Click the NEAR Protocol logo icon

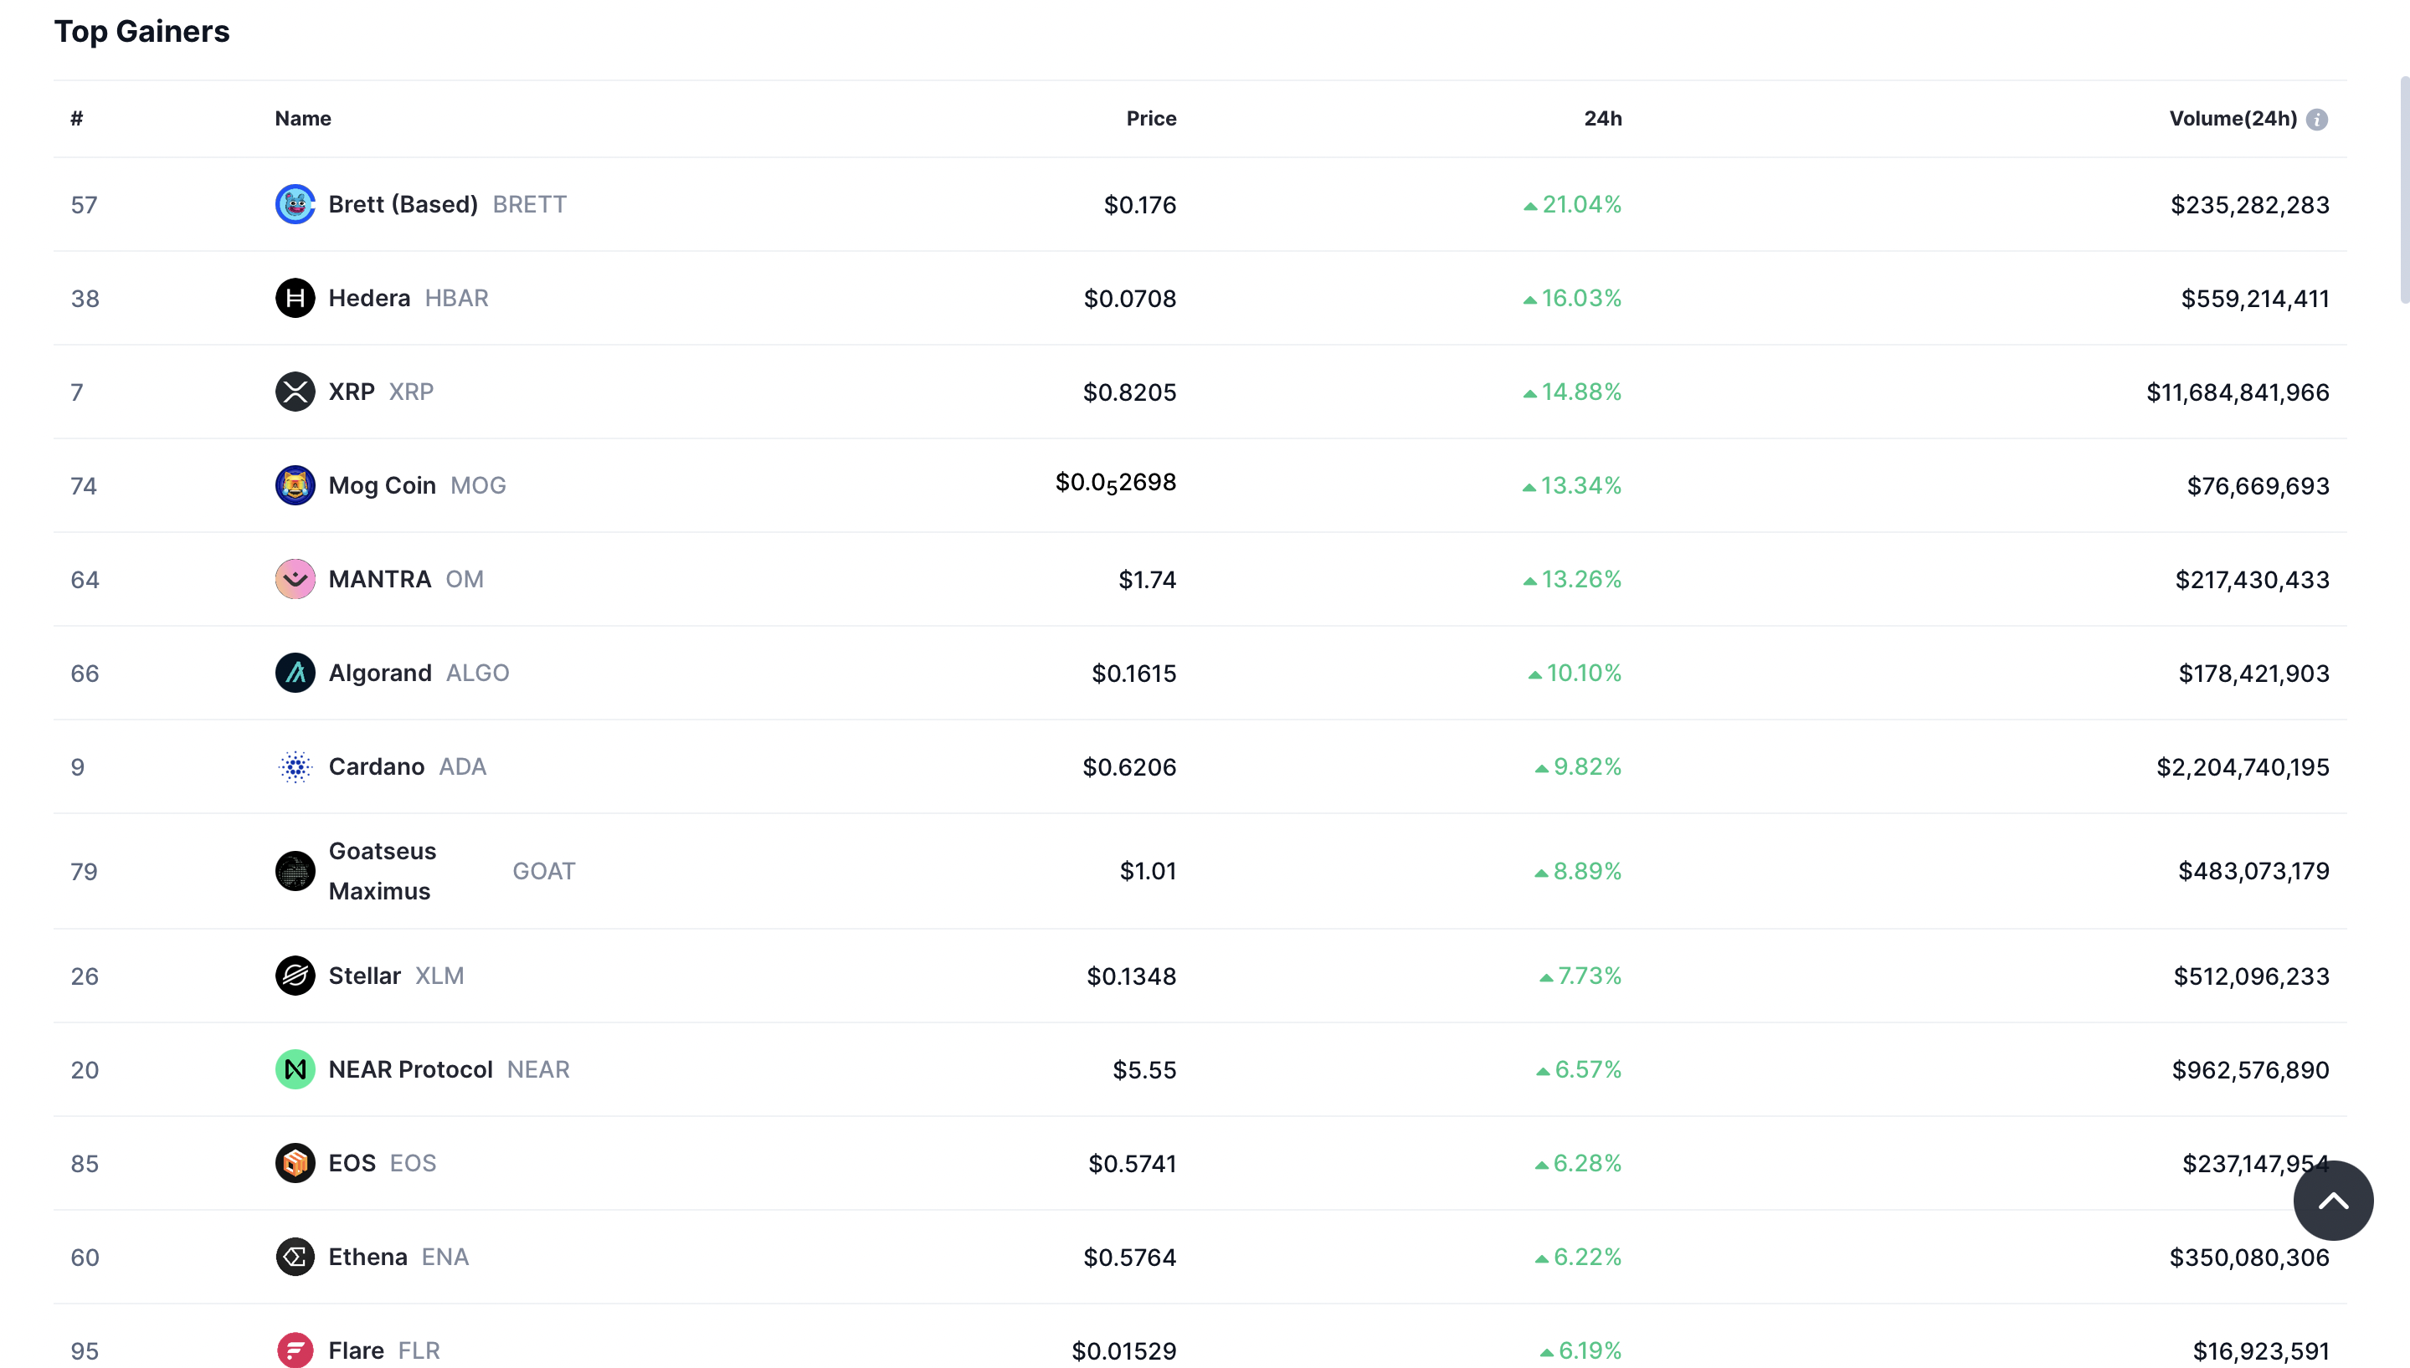pyautogui.click(x=295, y=1069)
